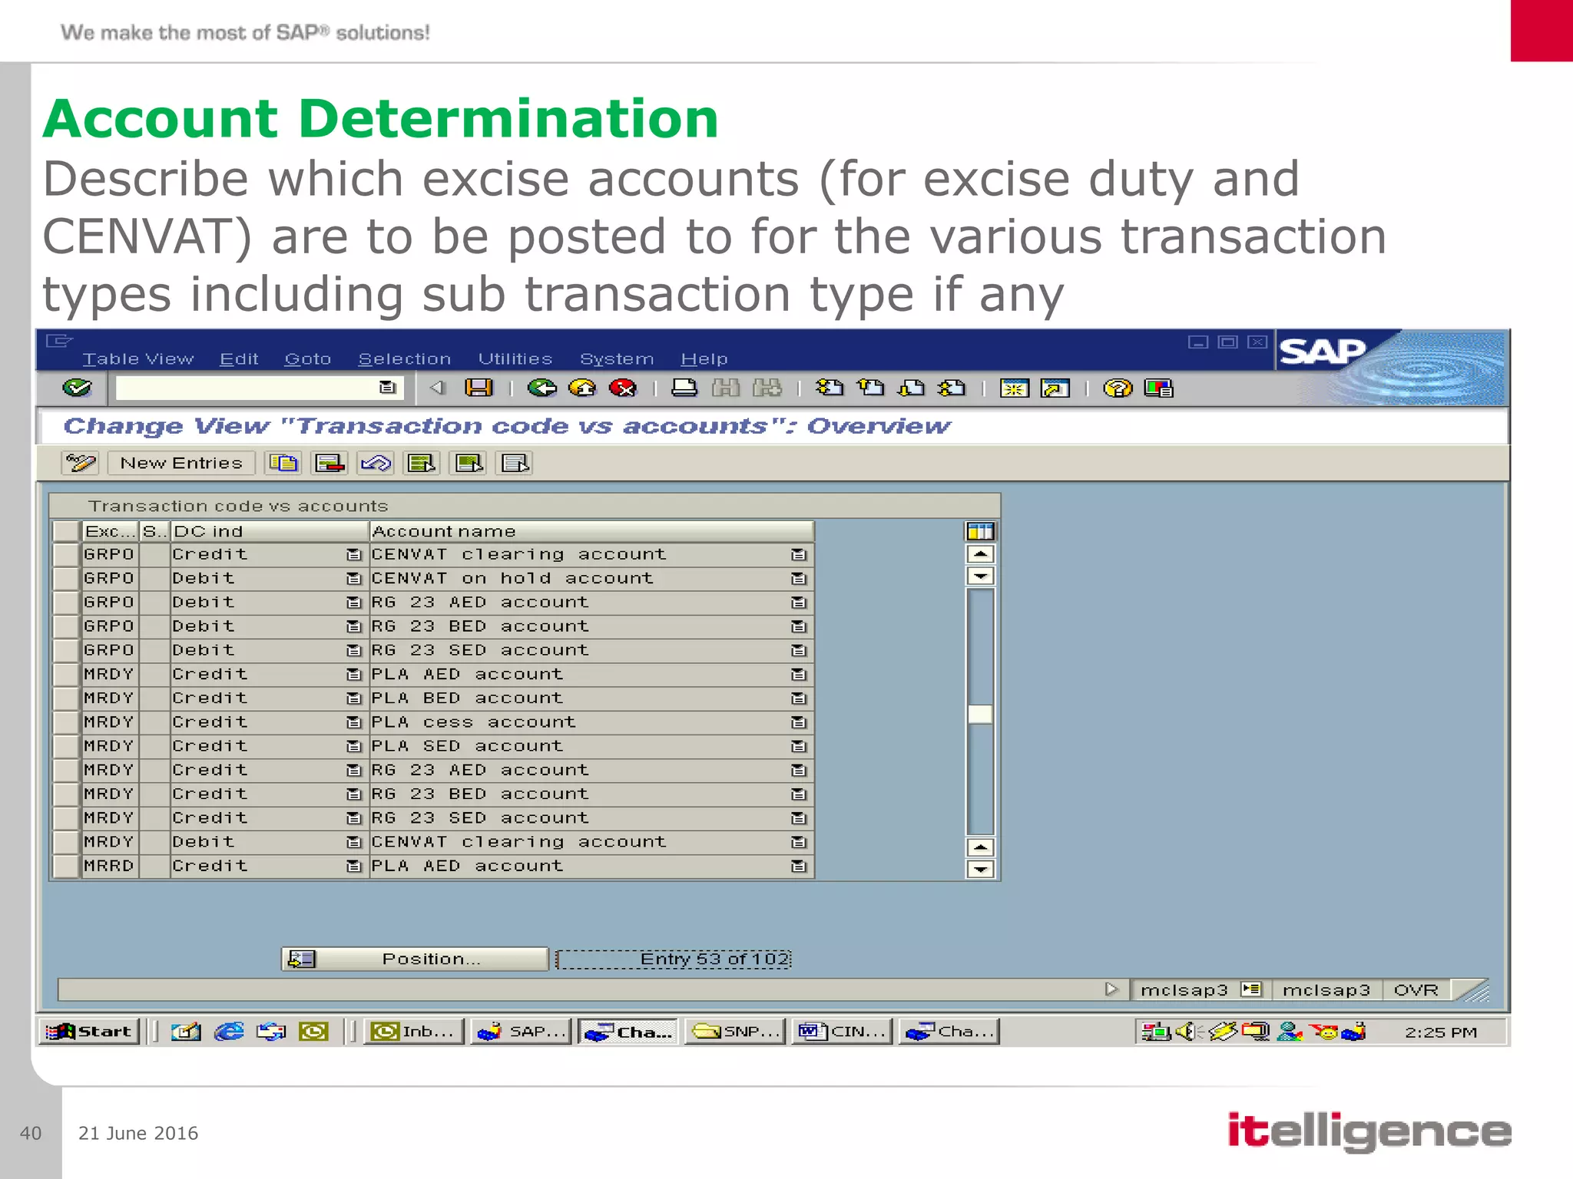Click the Deselect All icon
This screenshot has height=1179, width=1573.
pos(514,463)
